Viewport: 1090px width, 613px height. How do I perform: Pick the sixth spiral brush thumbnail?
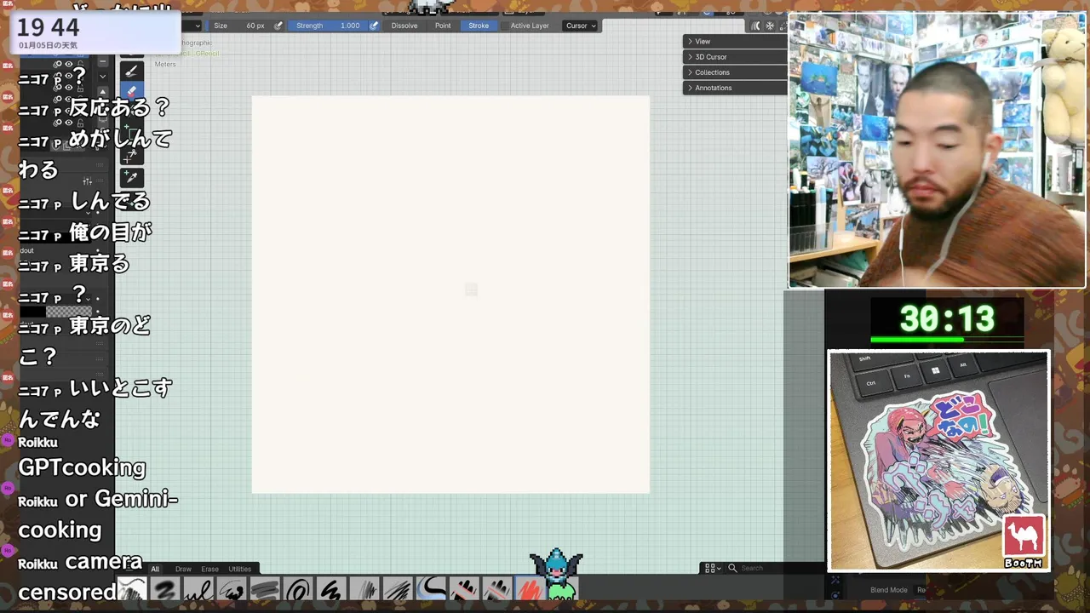tap(298, 589)
